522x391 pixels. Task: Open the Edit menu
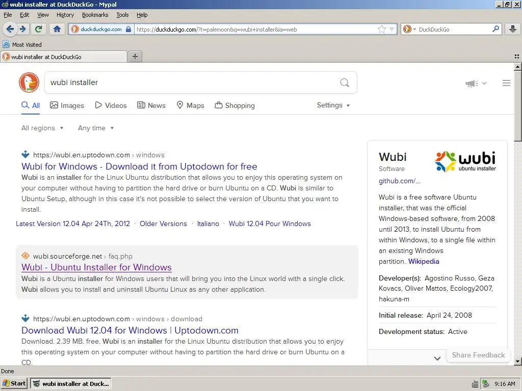point(24,15)
